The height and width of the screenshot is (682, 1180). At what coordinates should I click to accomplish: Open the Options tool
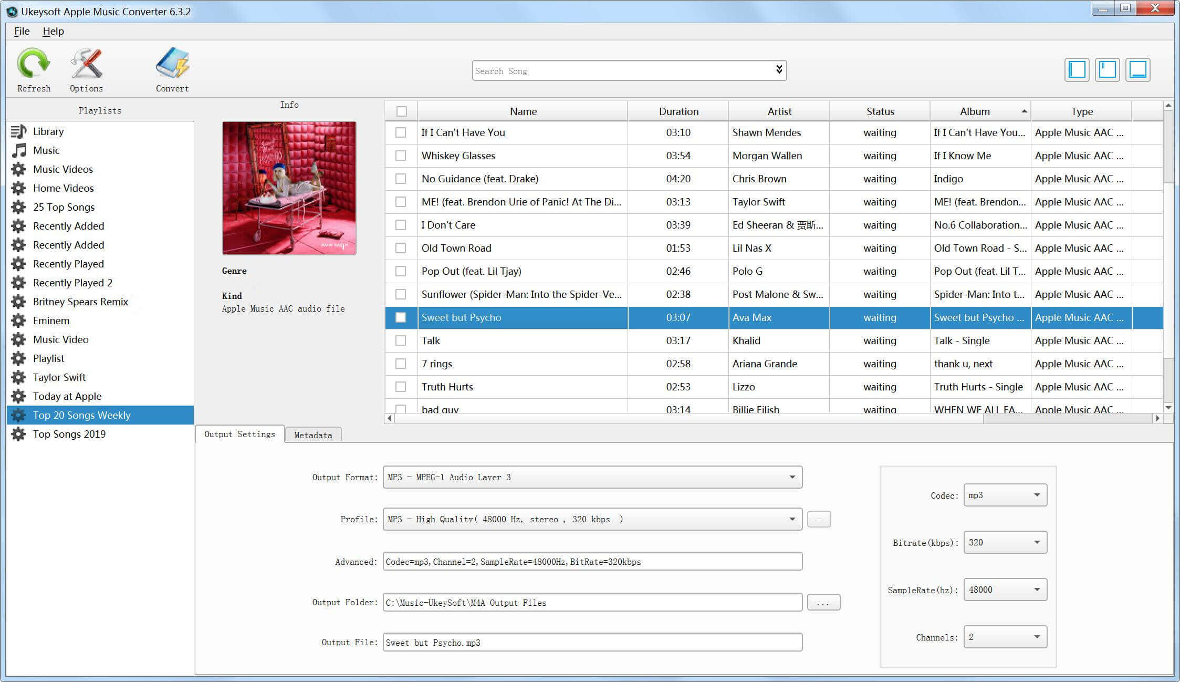tap(86, 68)
